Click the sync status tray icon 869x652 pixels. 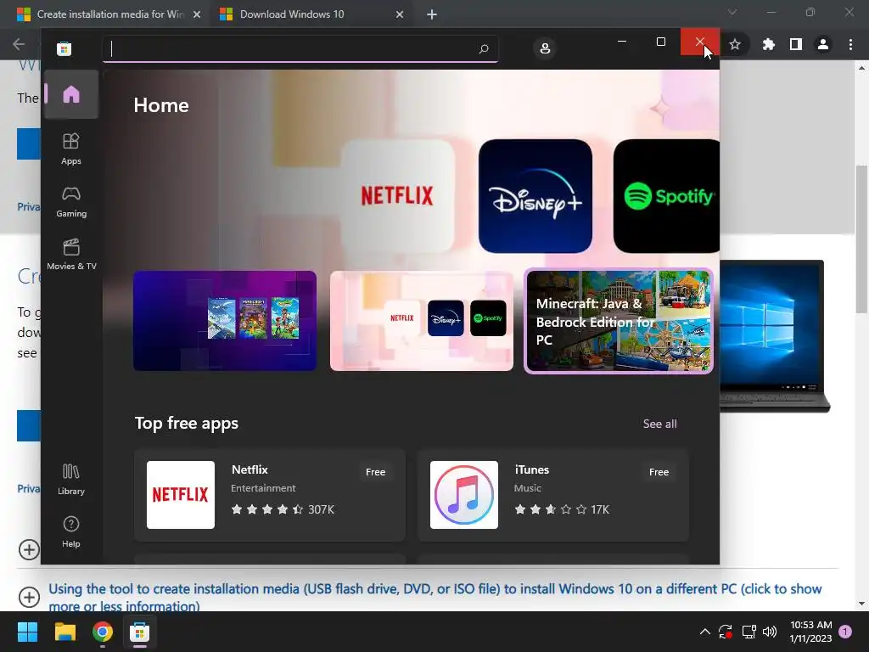[x=726, y=632]
